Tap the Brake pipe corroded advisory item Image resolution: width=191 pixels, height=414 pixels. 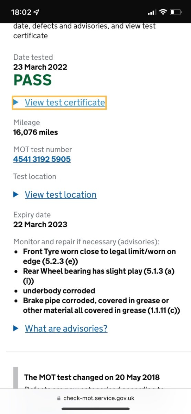click(102, 305)
